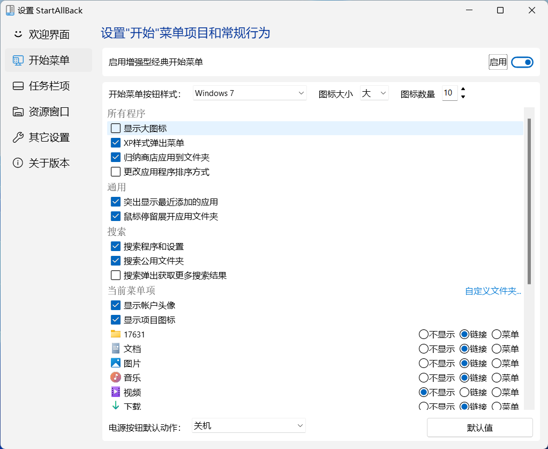548x449 pixels.
Task: Click the StartAllBack app icon in title bar
Action: pos(10,10)
